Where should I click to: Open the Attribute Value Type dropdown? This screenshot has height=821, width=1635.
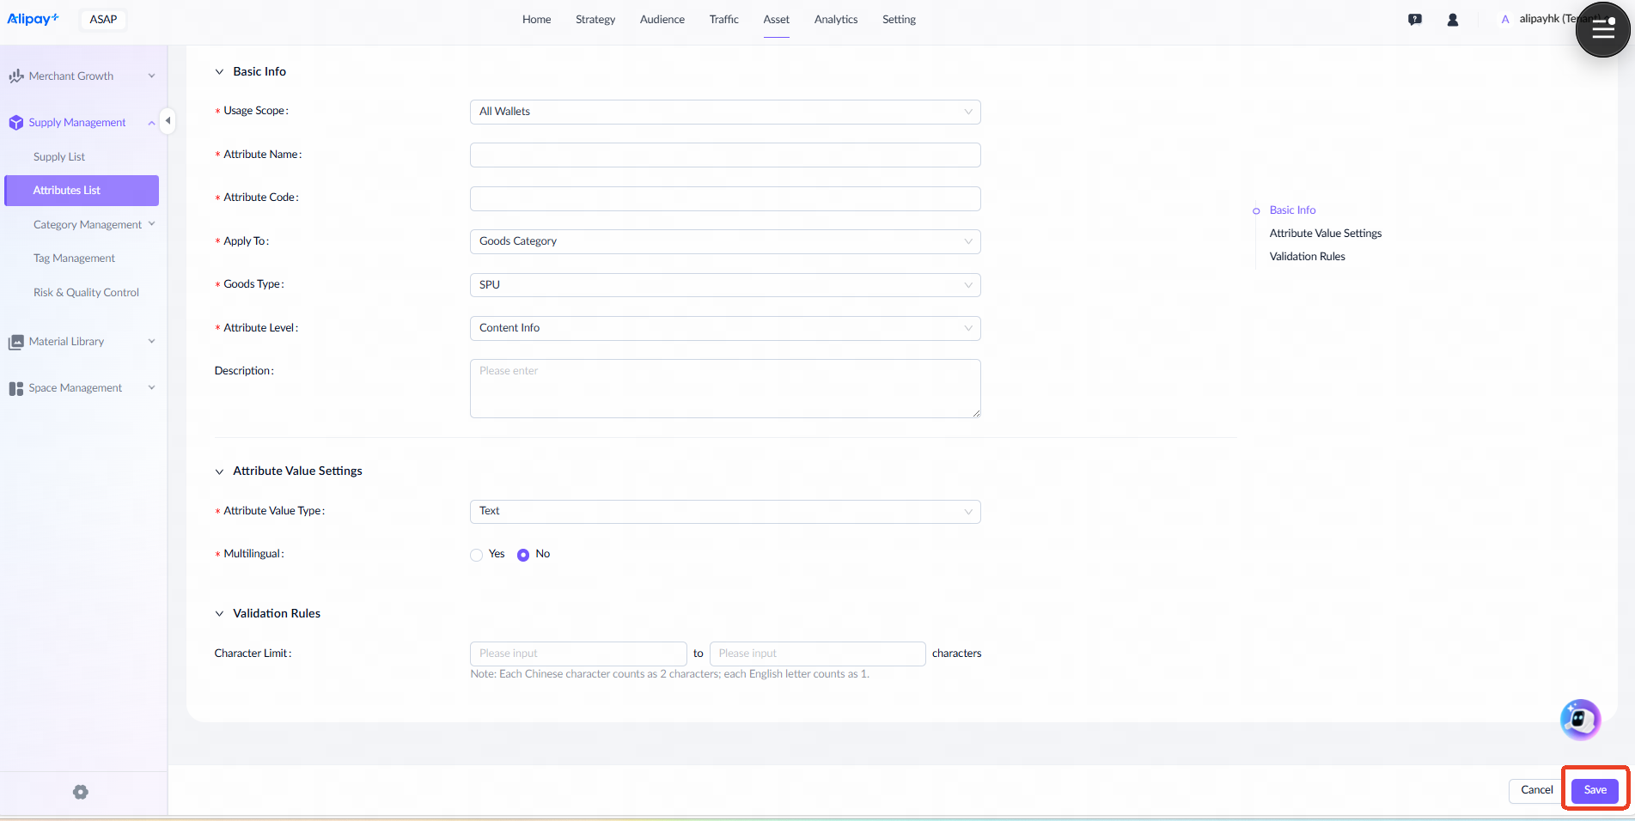[724, 512]
